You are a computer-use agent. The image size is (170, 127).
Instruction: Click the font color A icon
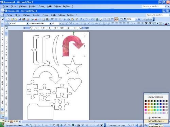pyautogui.click(x=166, y=23)
